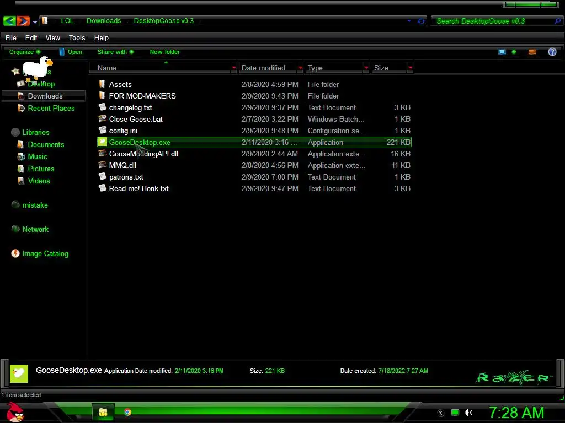Select the GooseDesktop.exe application icon
The height and width of the screenshot is (423, 565).
[x=102, y=142]
